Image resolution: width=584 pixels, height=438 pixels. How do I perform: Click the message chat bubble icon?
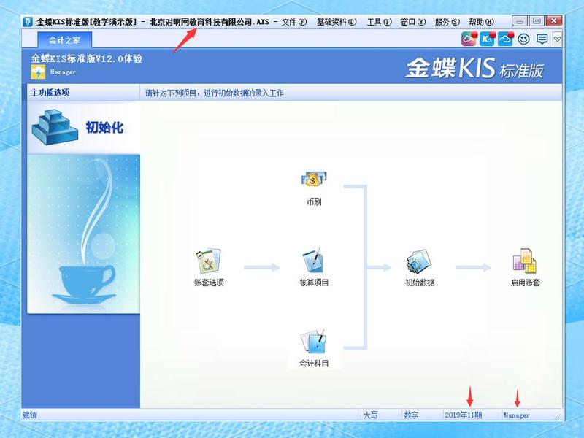542,39
